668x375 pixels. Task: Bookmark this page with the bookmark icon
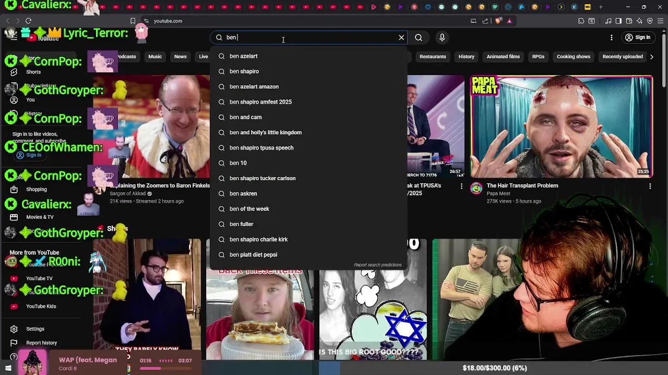133,21
